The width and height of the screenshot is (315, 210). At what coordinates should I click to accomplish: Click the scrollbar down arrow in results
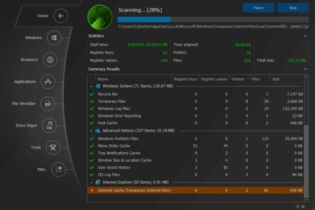pos(306,200)
